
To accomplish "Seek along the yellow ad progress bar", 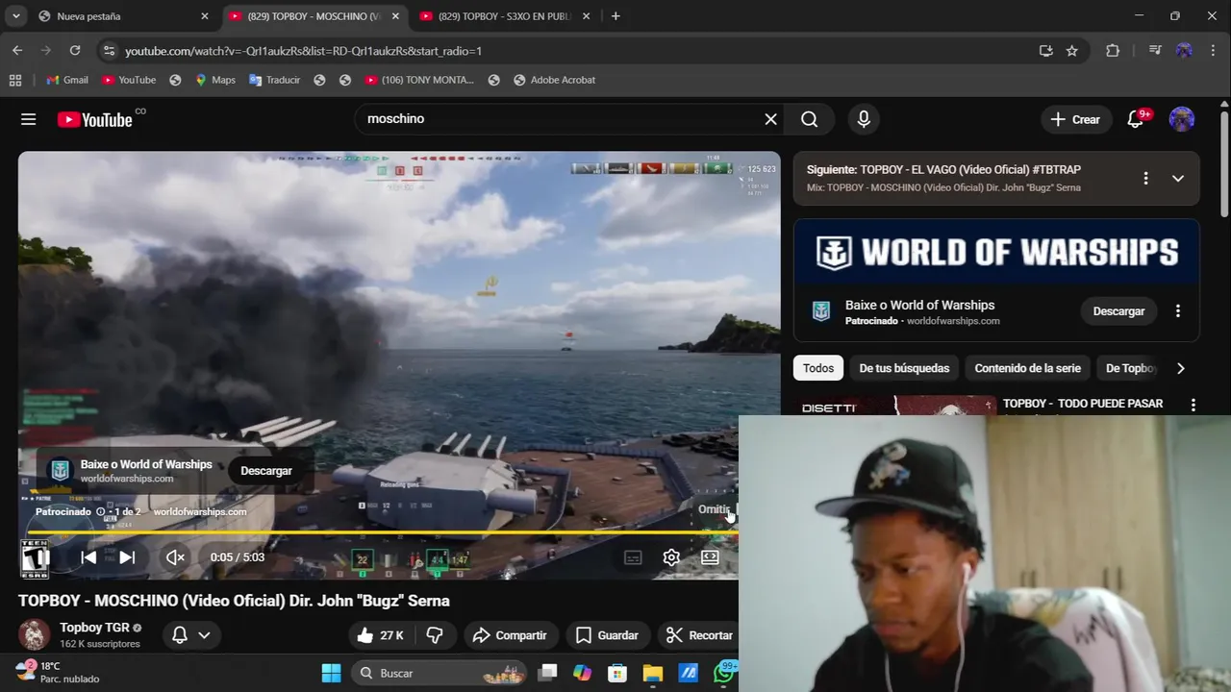I will click(382, 531).
